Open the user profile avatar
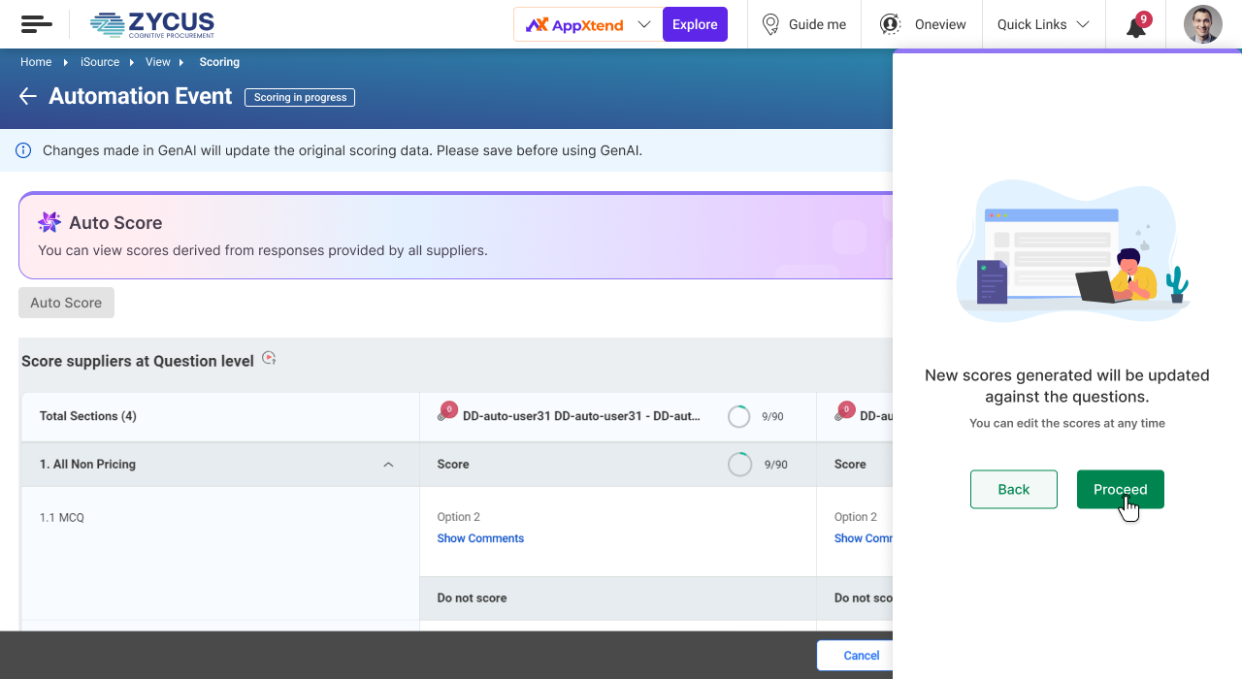This screenshot has width=1242, height=679. 1202,24
